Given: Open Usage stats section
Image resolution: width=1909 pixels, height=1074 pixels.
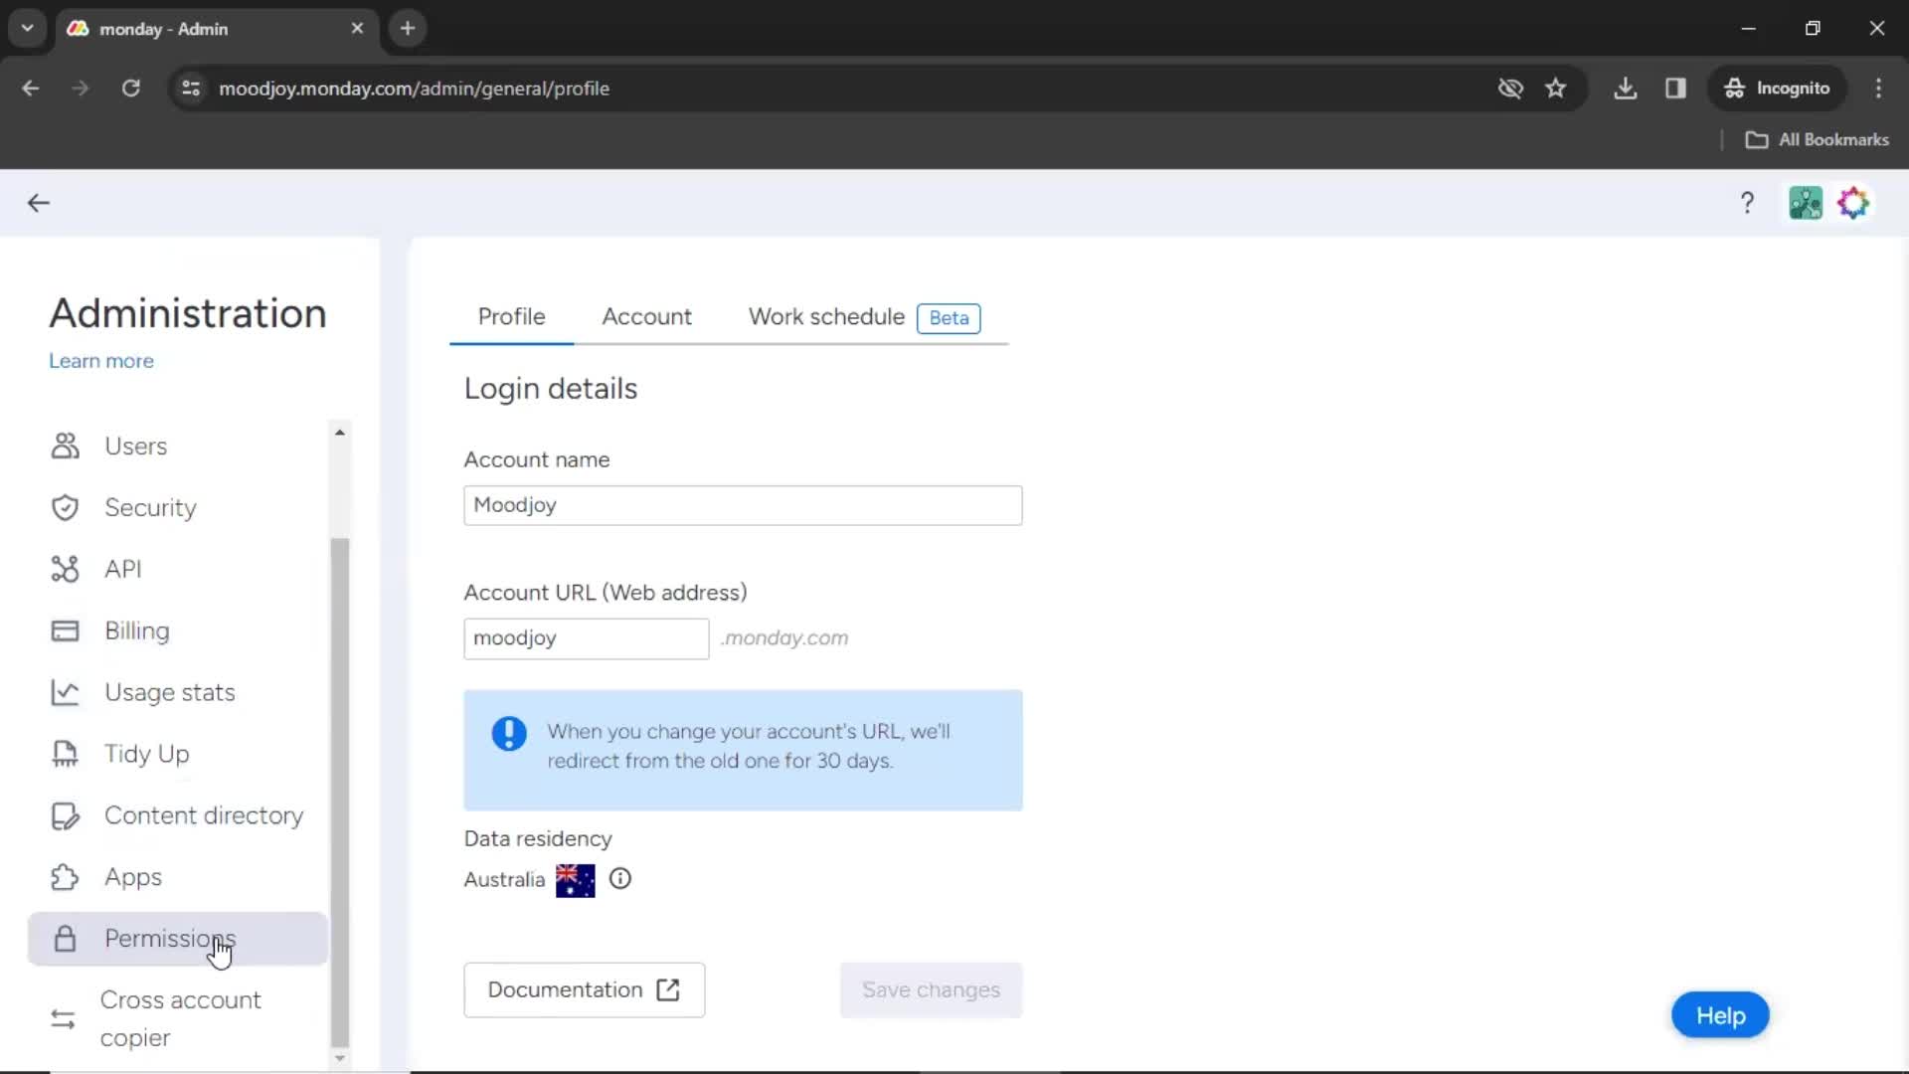Looking at the screenshot, I should 177,692.
